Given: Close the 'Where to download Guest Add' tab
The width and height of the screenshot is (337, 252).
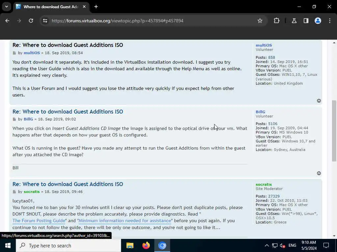Looking at the screenshot, I should (84, 7).
